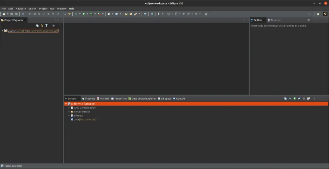
Task: Open the Edit menu
Action: (11, 9)
